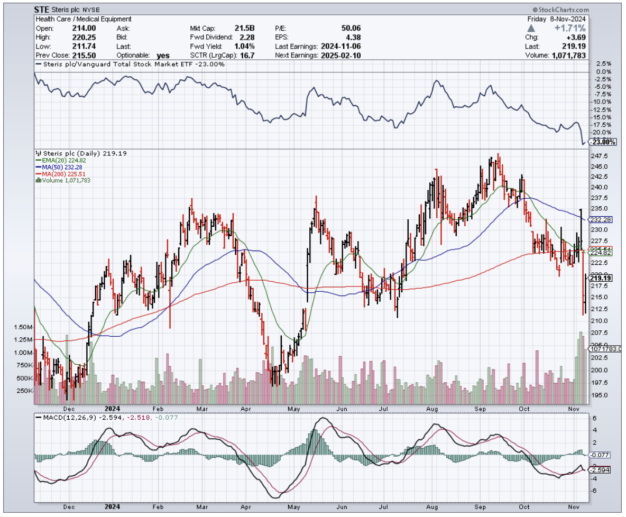Click the 232.28 MA(50) axis price tag
Image resolution: width=626 pixels, height=517 pixels.
point(600,219)
